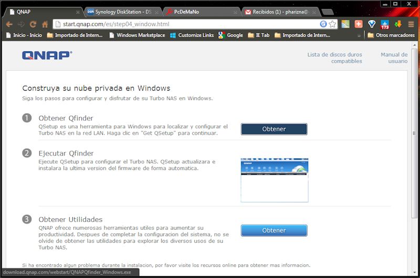Maximize the browser window
Viewport: 420px width, 278px height.
point(395,4)
